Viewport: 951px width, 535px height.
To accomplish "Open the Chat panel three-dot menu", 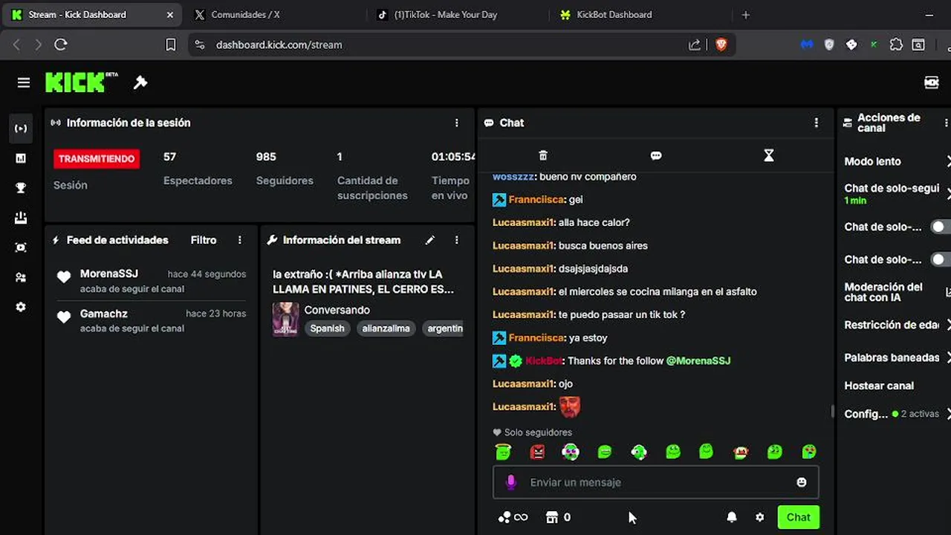I will (x=816, y=123).
